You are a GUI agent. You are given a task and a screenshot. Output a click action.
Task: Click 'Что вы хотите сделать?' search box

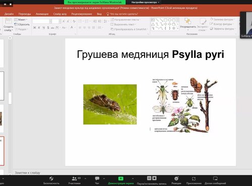[122, 14]
